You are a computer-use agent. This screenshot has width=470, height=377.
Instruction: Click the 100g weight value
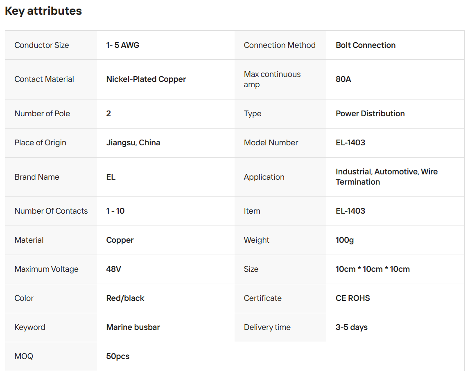click(345, 240)
